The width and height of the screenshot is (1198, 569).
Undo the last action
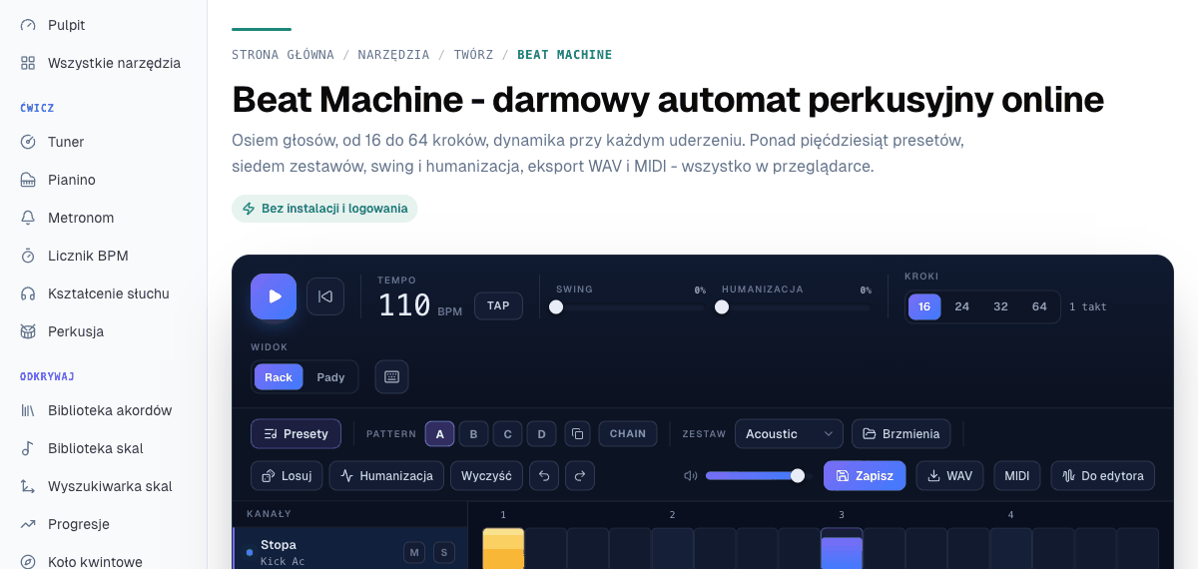544,475
